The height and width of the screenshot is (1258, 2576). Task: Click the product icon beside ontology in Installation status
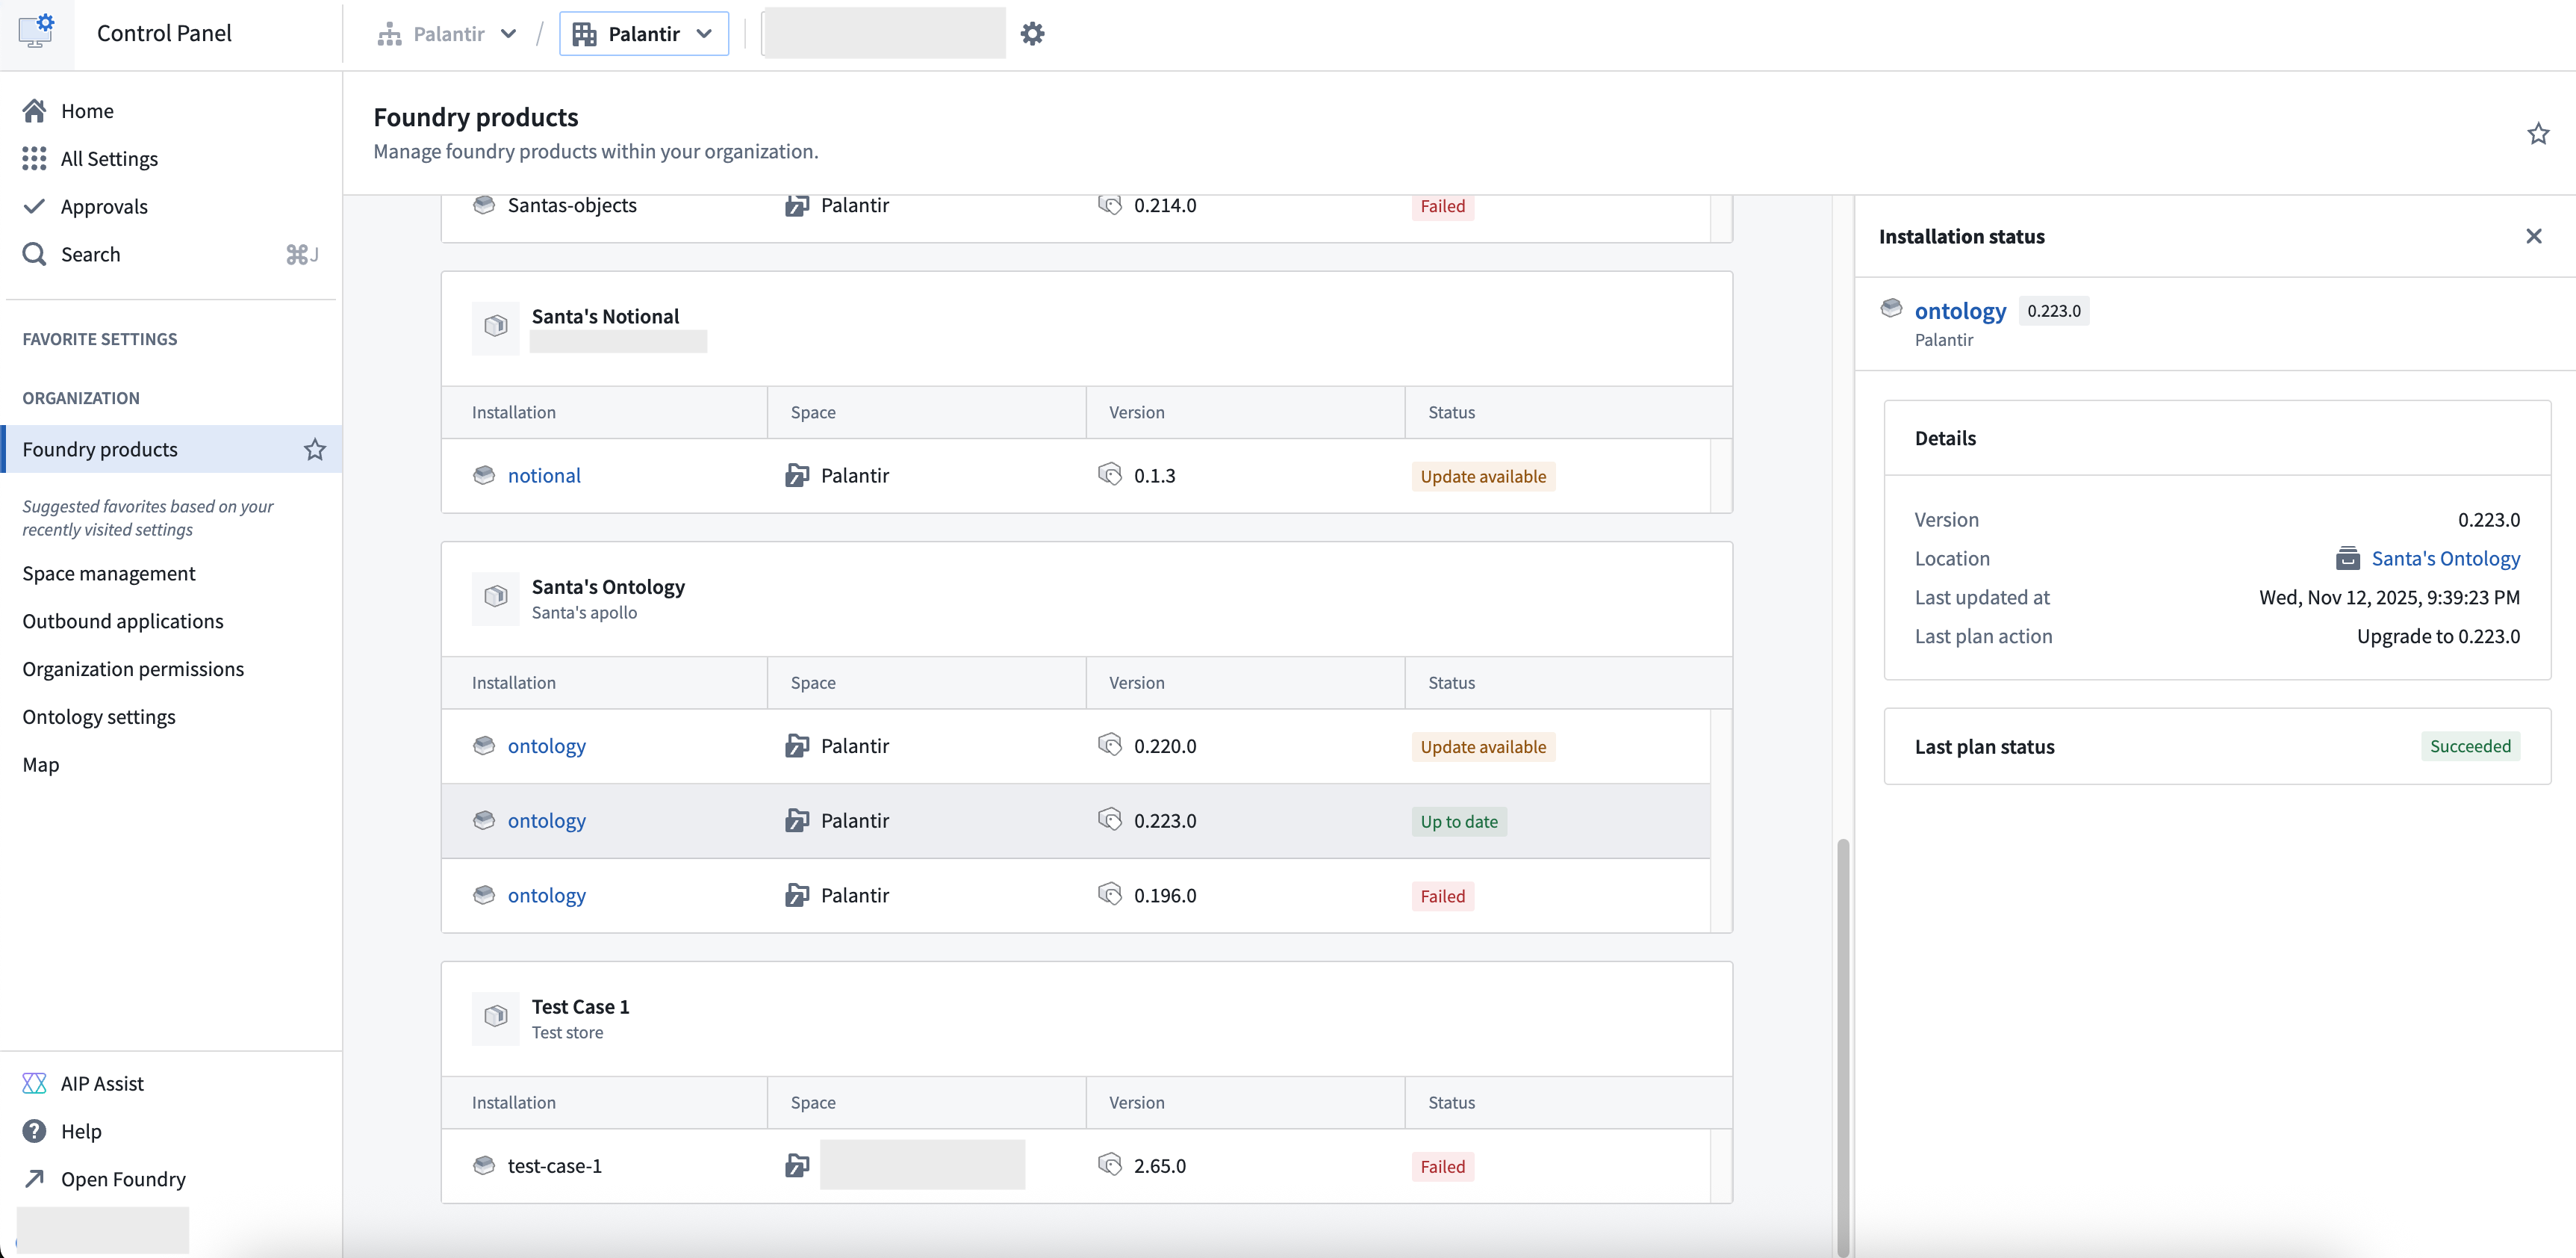(1892, 309)
